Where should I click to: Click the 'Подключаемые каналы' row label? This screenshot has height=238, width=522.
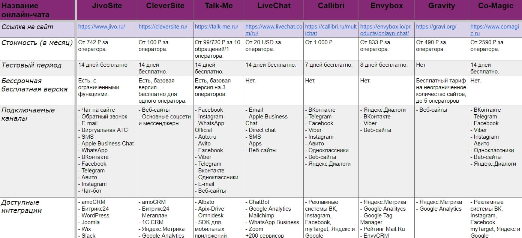tap(28, 114)
